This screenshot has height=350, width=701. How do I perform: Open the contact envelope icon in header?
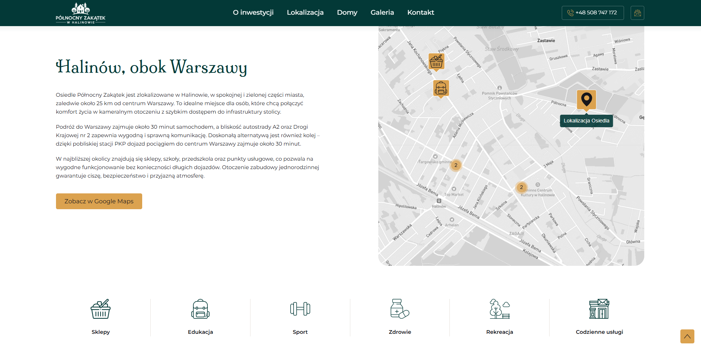(x=637, y=13)
